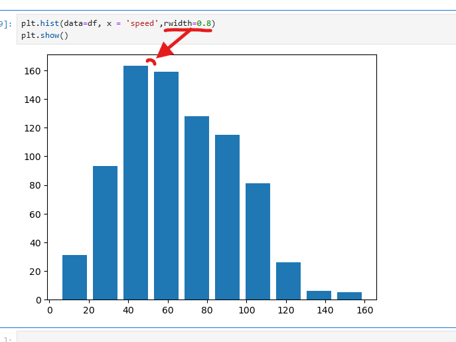
Task: Click the x-axis label 40
Action: point(128,310)
